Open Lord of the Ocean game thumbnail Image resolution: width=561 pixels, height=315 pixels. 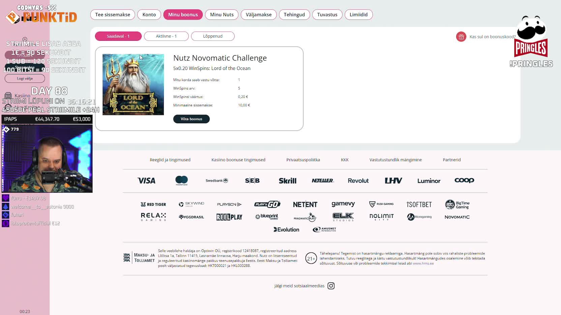[x=133, y=84]
